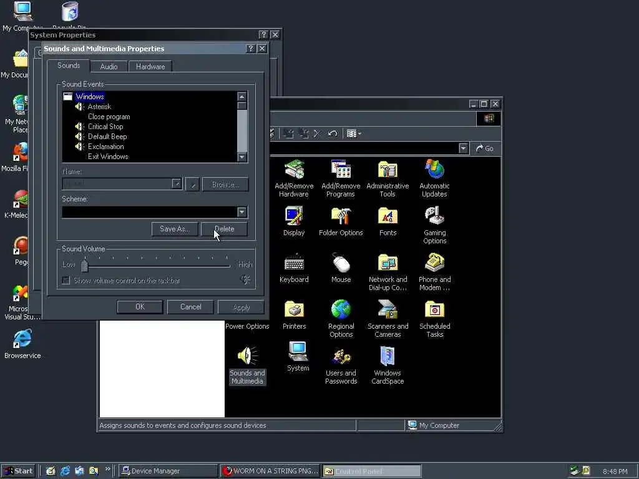Open the Display applet
This screenshot has width=639, height=479.
294,221
